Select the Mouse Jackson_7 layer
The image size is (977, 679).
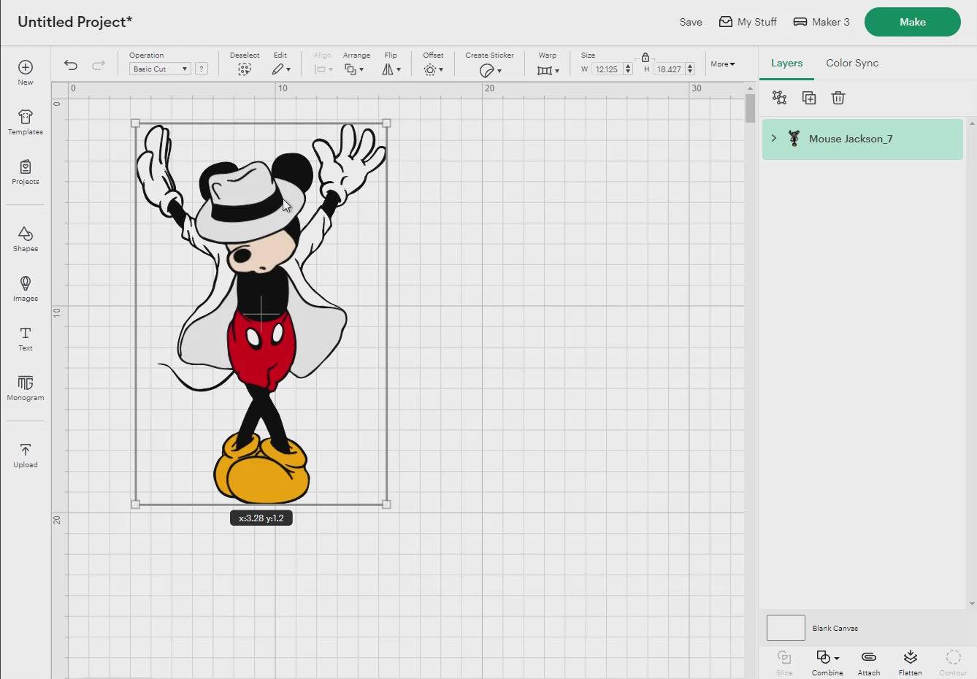(862, 139)
